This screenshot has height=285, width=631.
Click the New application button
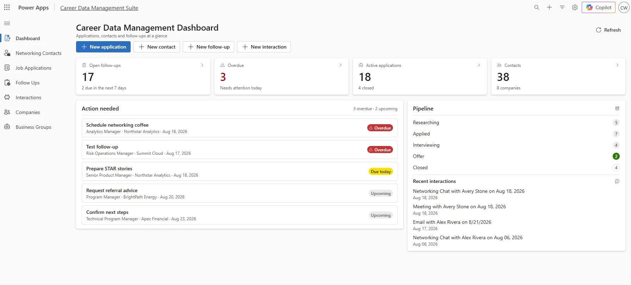click(103, 47)
